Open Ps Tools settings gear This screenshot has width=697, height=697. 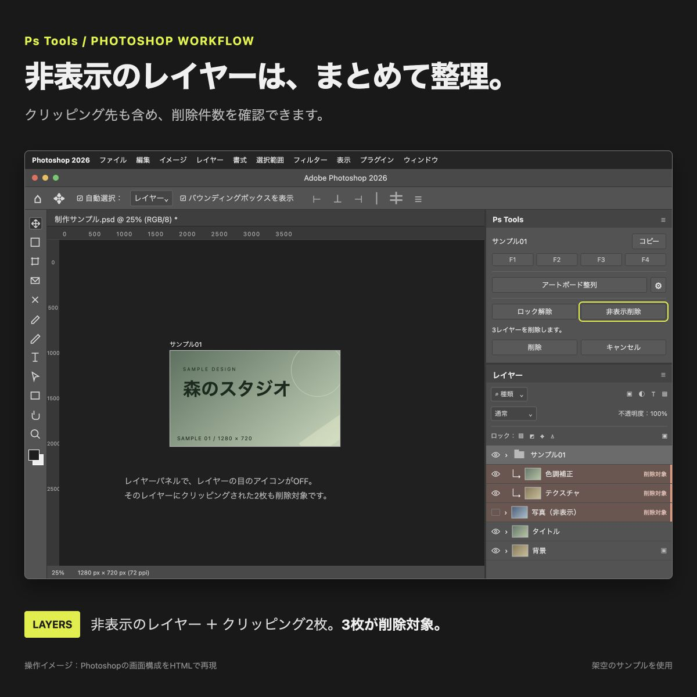(x=658, y=285)
